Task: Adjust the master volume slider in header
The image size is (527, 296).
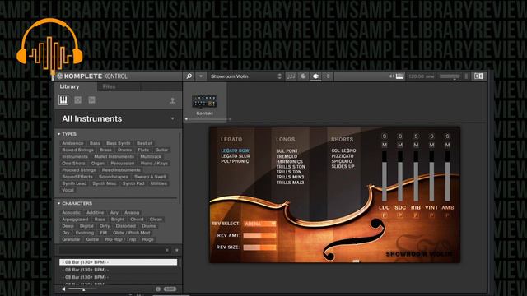Action: [x=450, y=76]
